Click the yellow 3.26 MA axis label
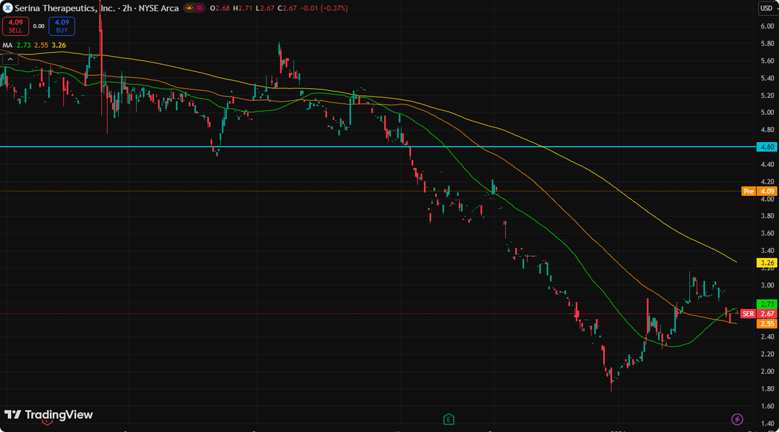Screen dimensions: 779x432 pyautogui.click(x=767, y=263)
